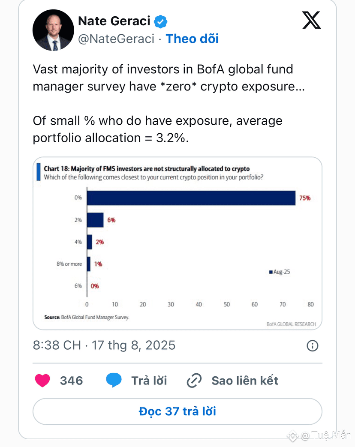Open the tweet info circle icon

[312, 346]
